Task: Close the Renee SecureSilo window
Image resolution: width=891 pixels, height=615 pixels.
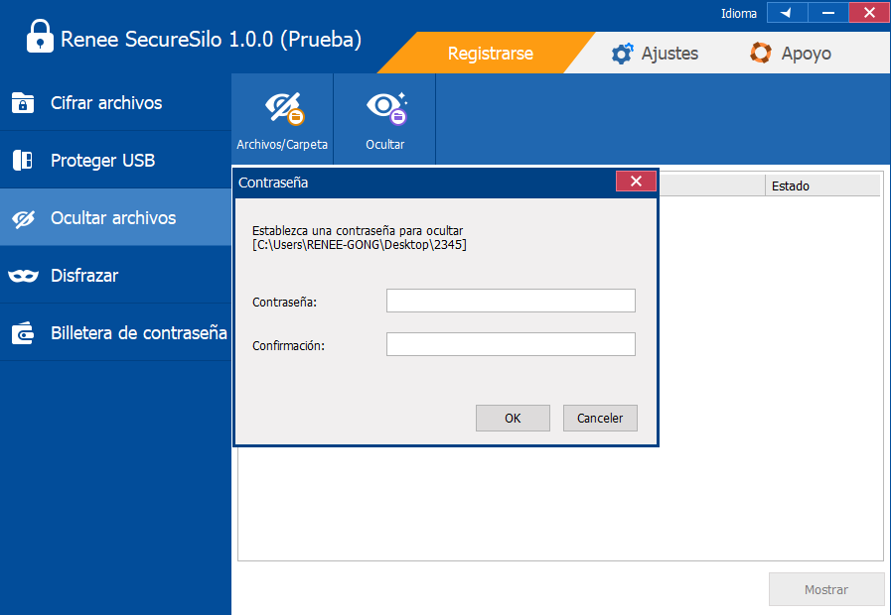Action: (x=869, y=13)
